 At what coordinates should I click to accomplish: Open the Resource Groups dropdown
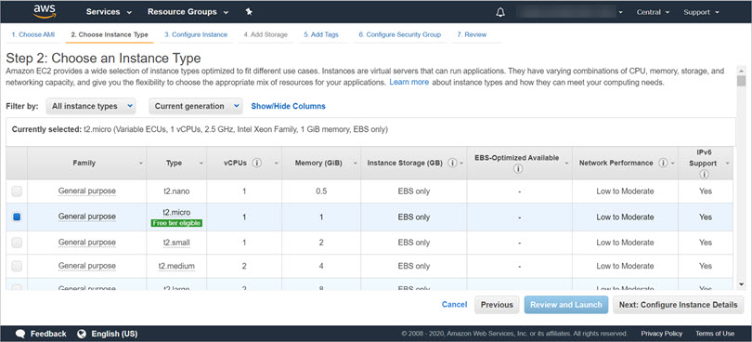click(188, 12)
